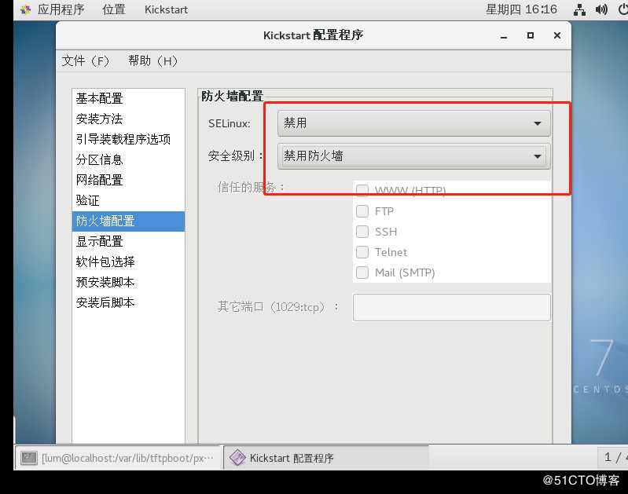Select 安装方法 in the sidebar list
This screenshot has height=494, width=628.
[x=128, y=119]
